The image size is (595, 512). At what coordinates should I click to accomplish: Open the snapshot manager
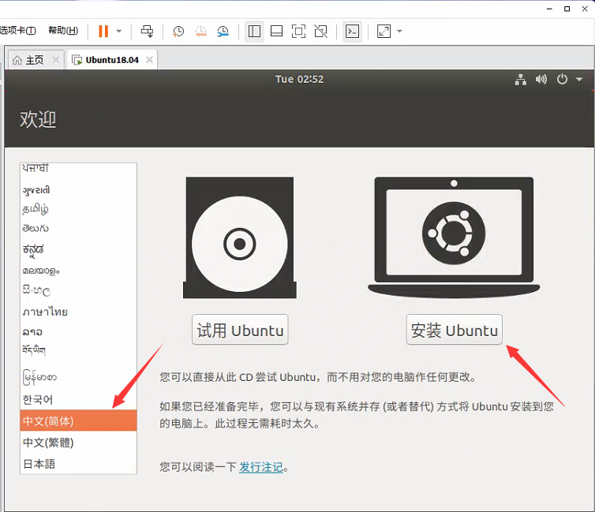pos(223,31)
